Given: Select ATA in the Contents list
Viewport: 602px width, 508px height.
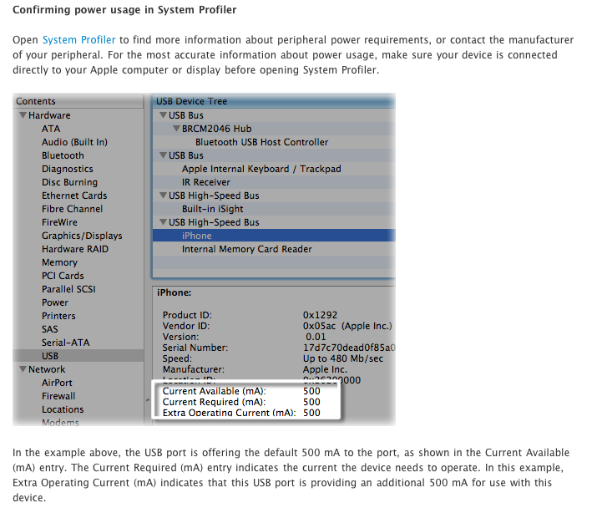Looking at the screenshot, I should [51, 129].
